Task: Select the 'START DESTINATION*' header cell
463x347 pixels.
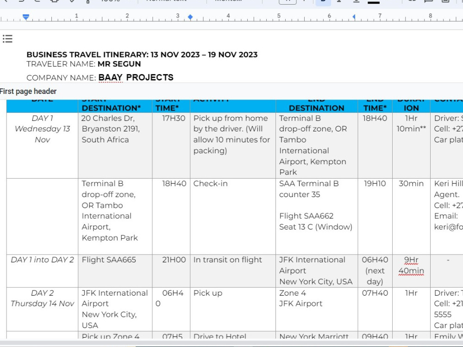Action: click(x=115, y=106)
